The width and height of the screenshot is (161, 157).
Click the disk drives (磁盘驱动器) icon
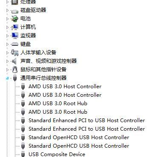coord(15,11)
